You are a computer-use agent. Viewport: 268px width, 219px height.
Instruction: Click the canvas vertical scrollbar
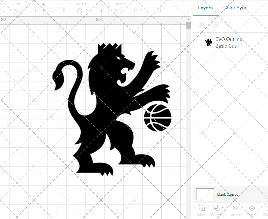[x=189, y=25]
